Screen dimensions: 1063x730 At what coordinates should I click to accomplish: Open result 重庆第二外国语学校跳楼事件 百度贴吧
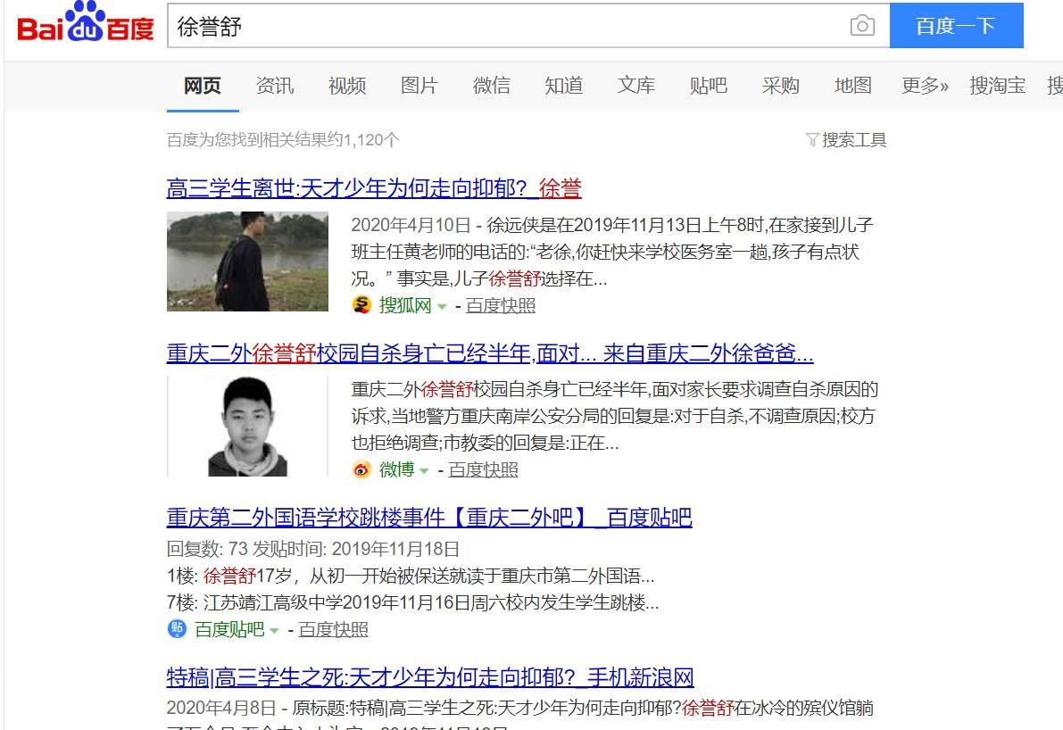(x=429, y=518)
